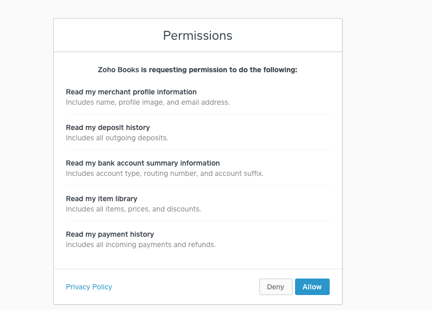Screen dimensions: 432x310
Task: Open the Privacy Policy link
Action: pyautogui.click(x=88, y=287)
